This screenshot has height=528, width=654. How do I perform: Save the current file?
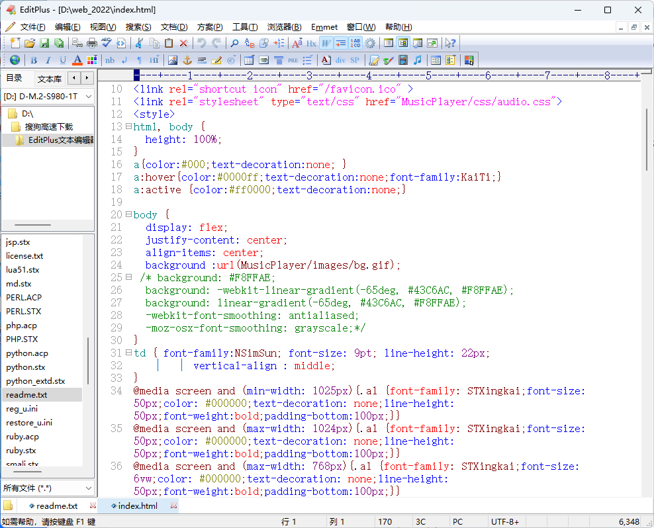point(44,43)
